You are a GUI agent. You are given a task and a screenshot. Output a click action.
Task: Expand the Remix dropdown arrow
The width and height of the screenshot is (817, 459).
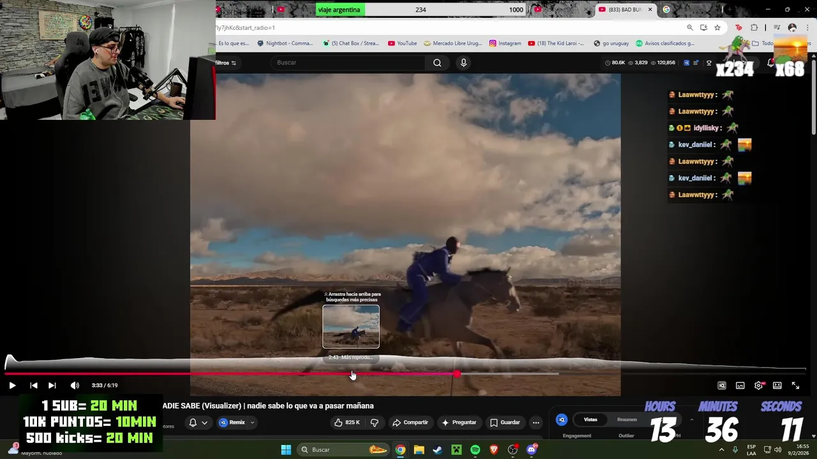(x=252, y=422)
